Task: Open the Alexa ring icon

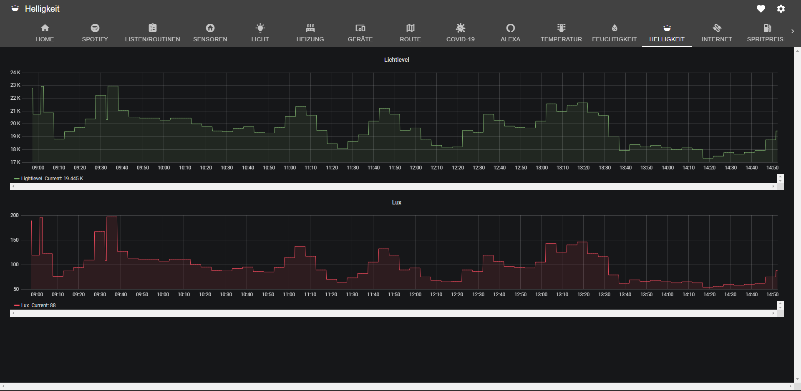Action: pos(511,28)
